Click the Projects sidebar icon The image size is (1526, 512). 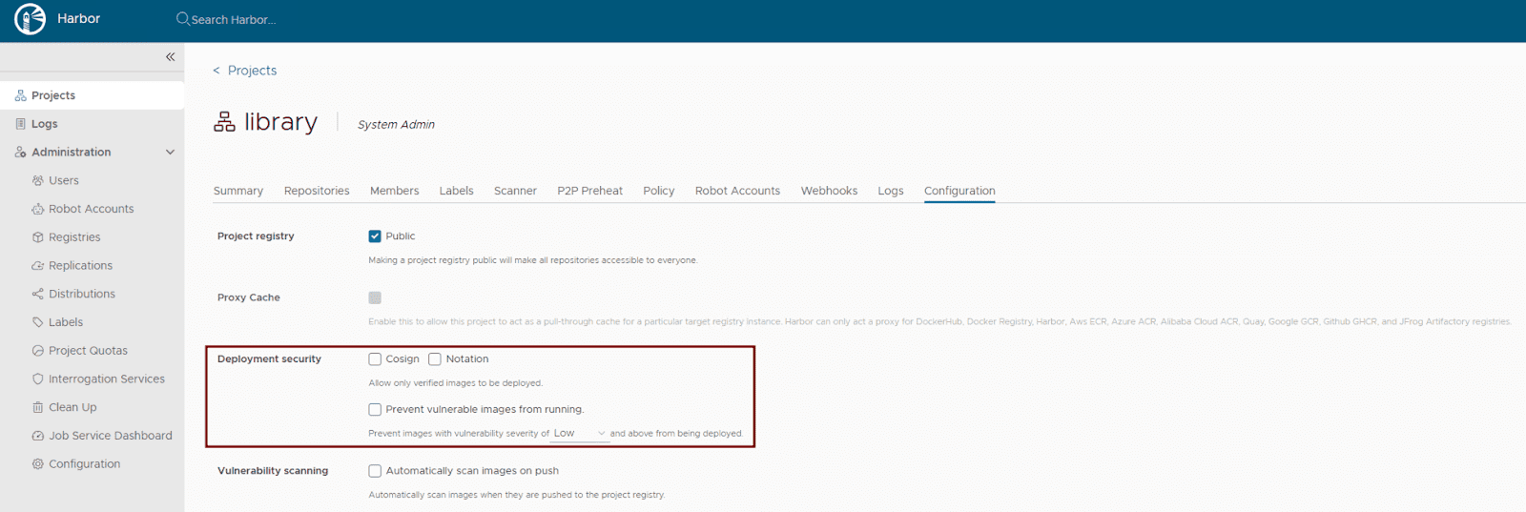click(x=20, y=95)
